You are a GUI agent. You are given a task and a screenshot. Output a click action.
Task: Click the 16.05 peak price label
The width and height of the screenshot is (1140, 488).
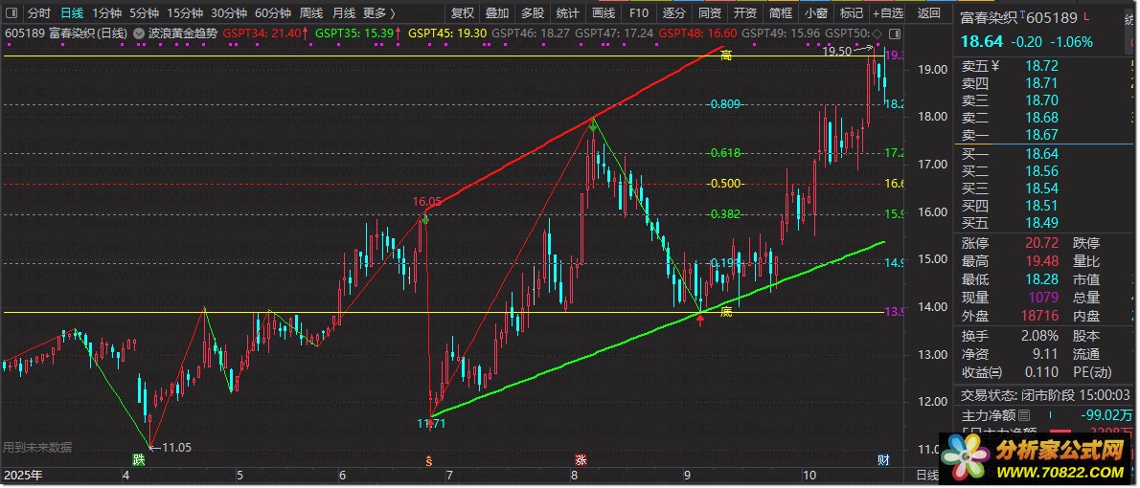pos(426,202)
